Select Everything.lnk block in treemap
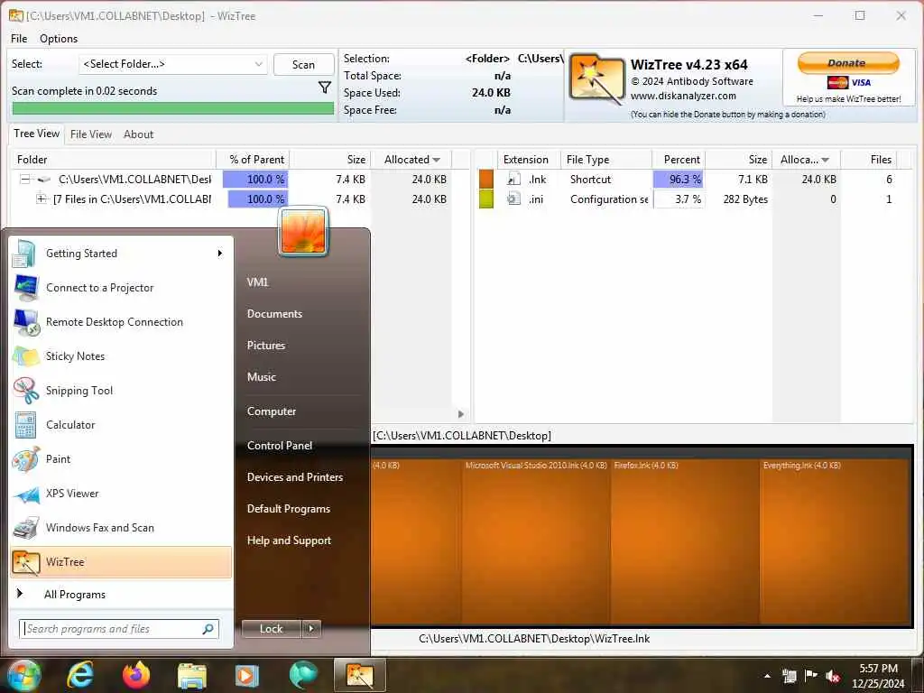Screen dimensions: 924x693 (835, 541)
